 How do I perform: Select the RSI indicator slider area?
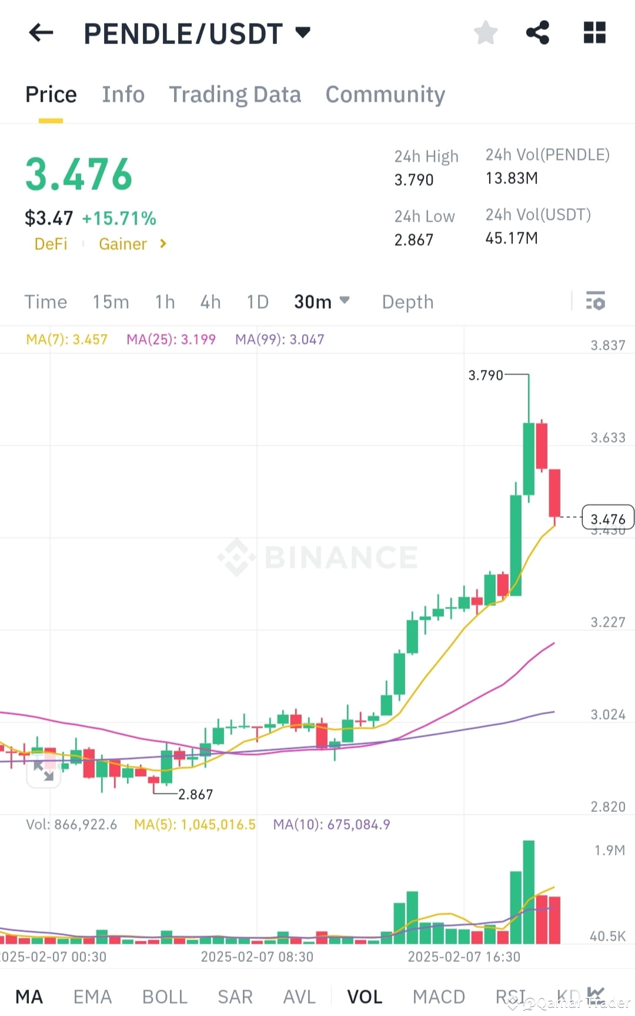point(510,995)
